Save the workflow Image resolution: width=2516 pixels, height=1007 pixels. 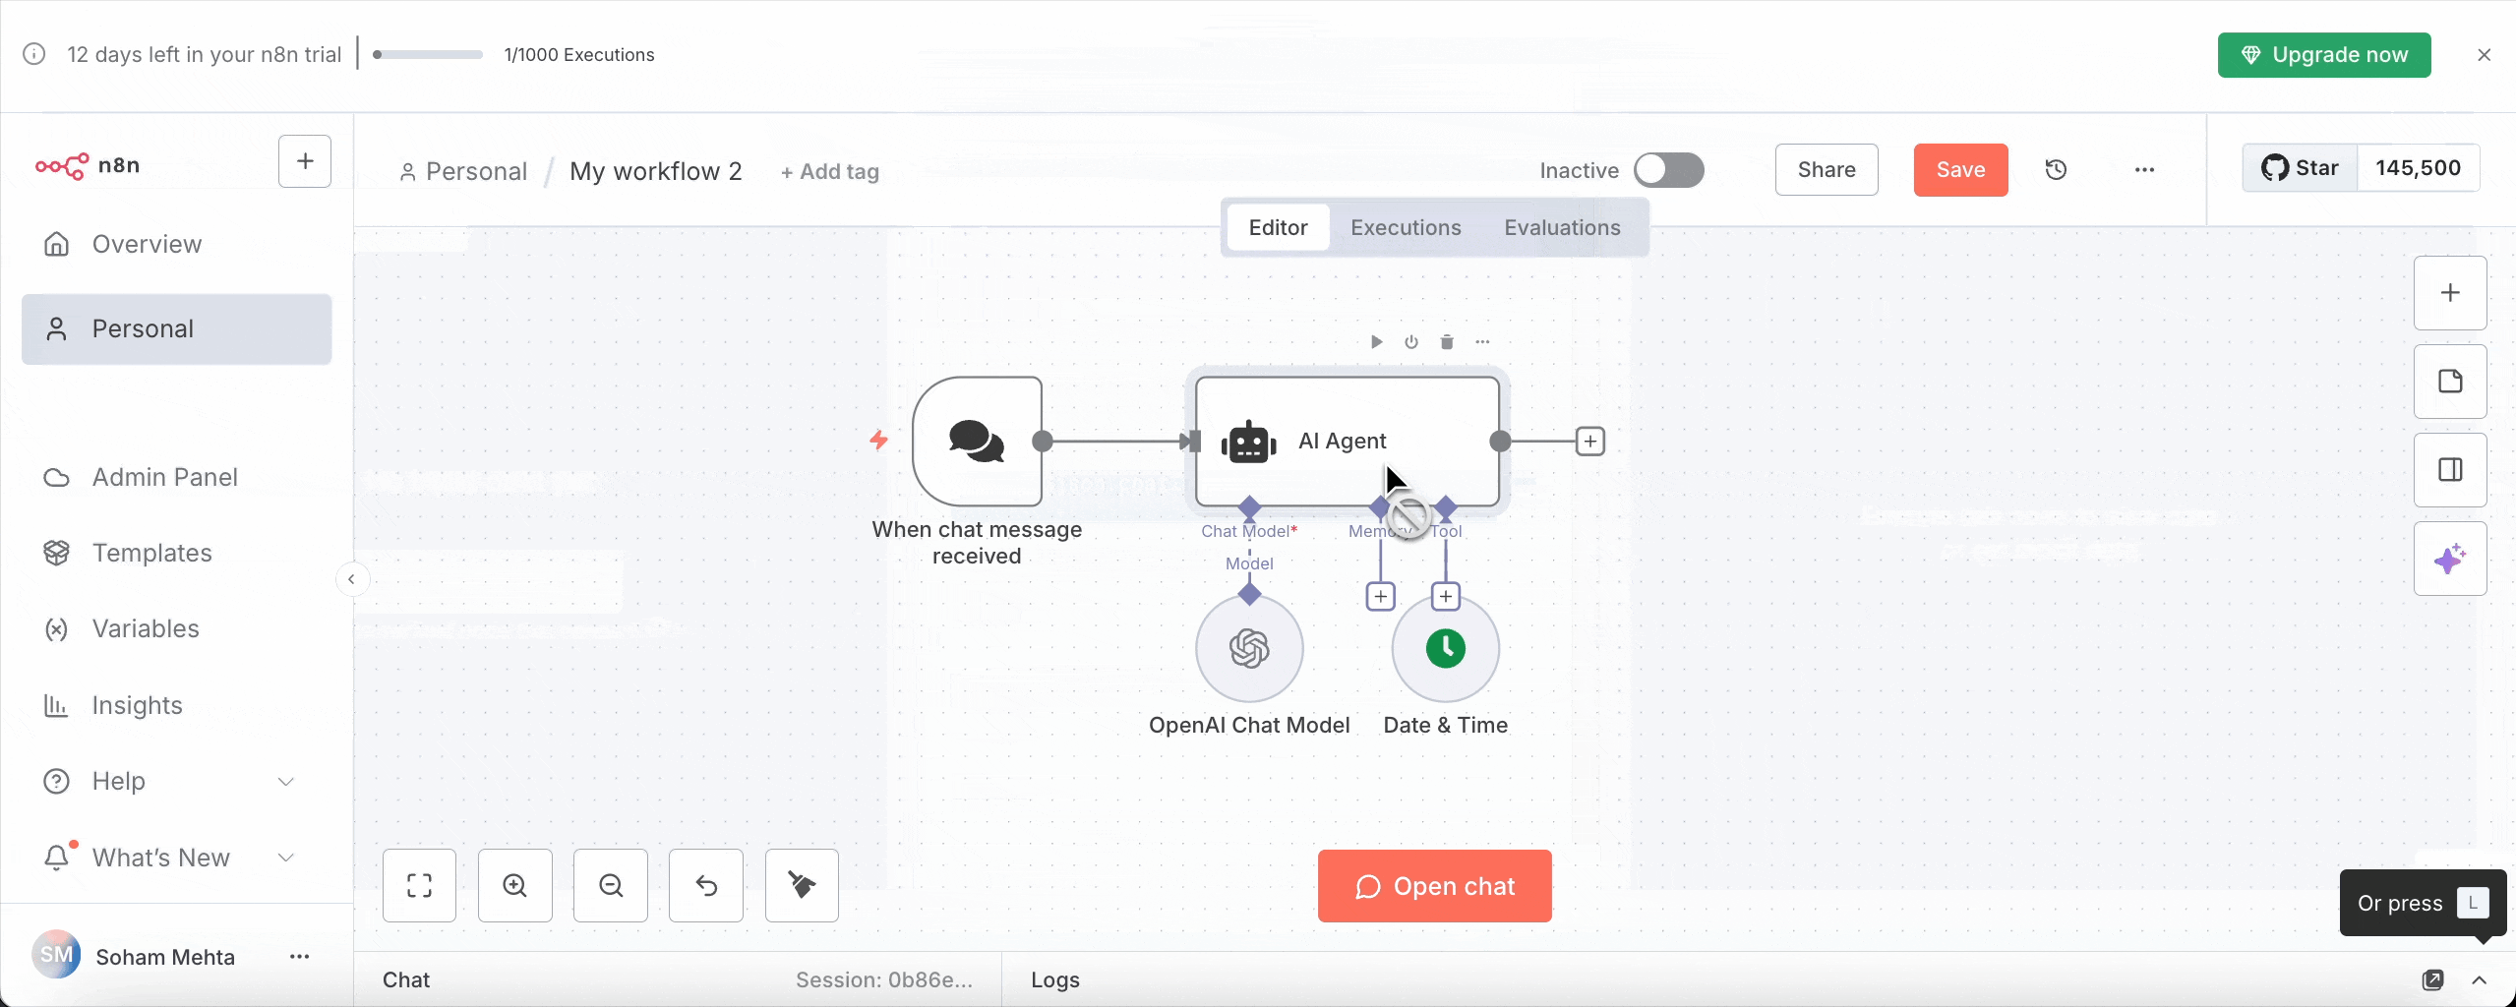[x=1958, y=169]
